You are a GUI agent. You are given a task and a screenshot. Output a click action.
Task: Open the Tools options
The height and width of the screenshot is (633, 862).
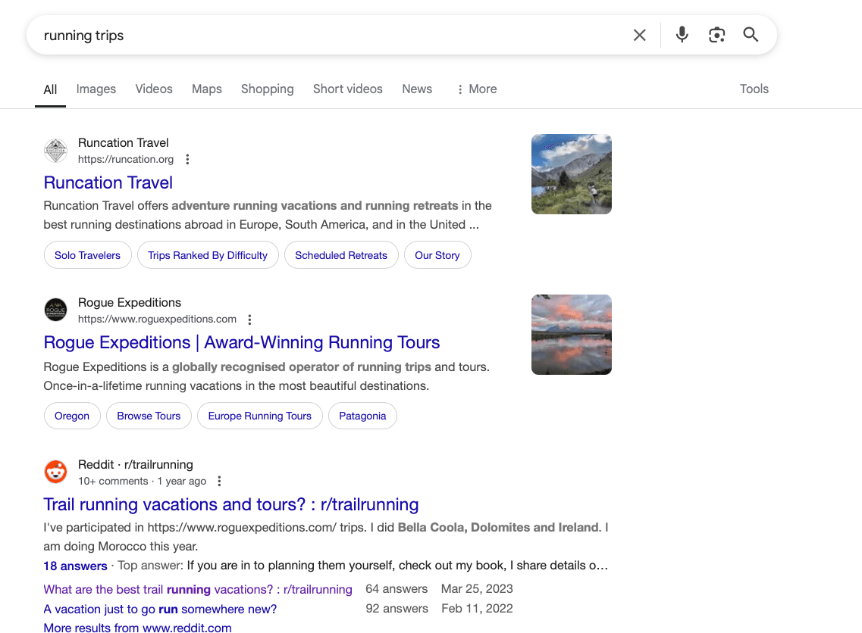[754, 89]
